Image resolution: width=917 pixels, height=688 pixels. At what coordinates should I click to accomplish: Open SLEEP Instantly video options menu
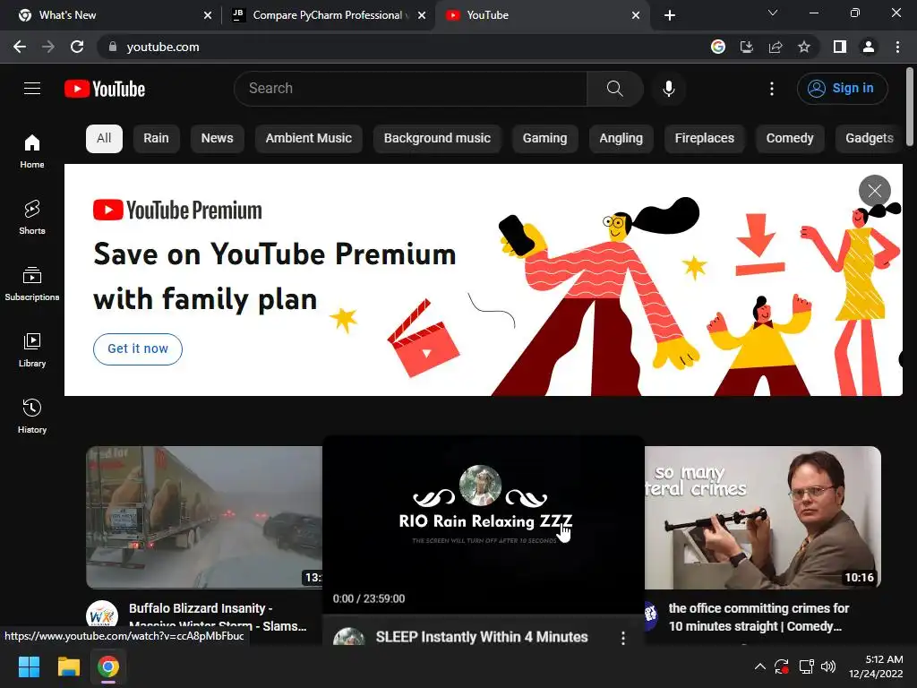[x=623, y=638]
